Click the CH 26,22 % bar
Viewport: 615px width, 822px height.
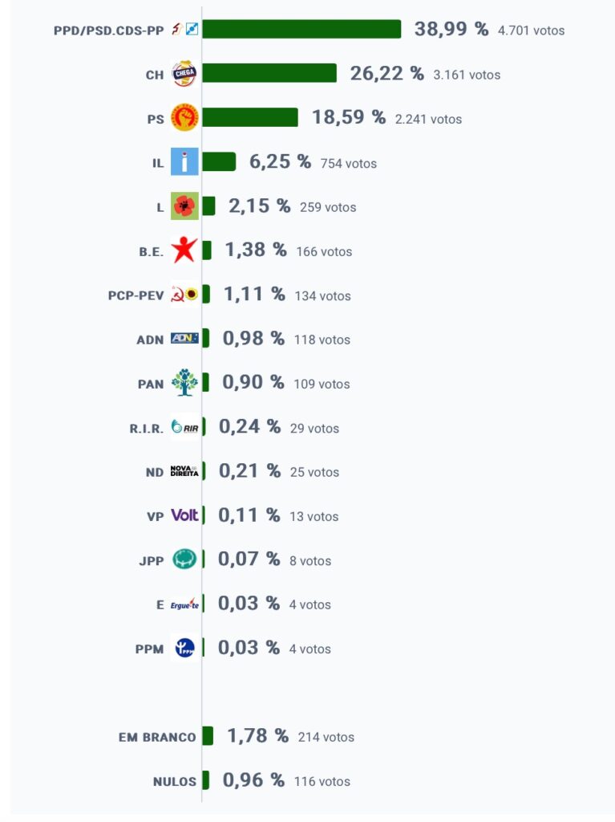click(269, 73)
